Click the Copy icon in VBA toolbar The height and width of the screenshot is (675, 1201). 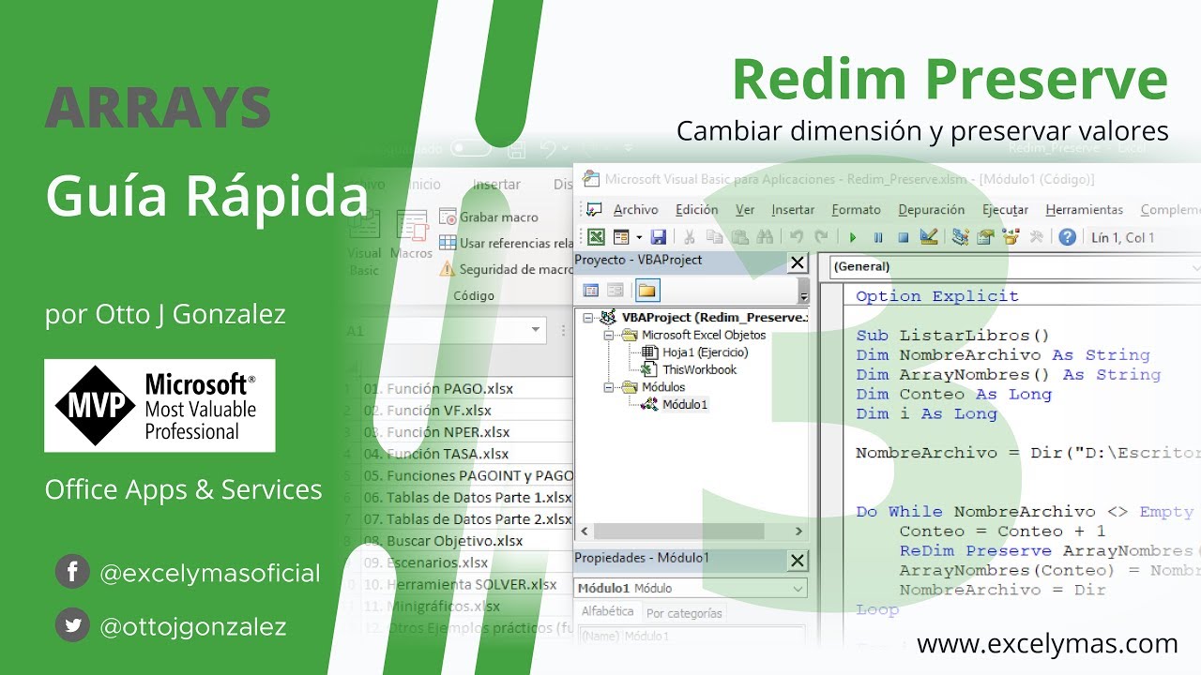pos(714,237)
